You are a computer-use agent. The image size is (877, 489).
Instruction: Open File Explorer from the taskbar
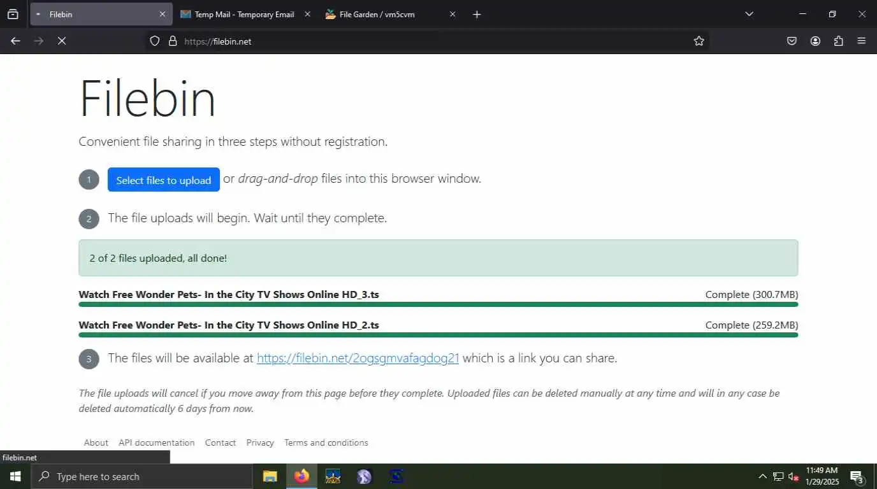tap(270, 476)
